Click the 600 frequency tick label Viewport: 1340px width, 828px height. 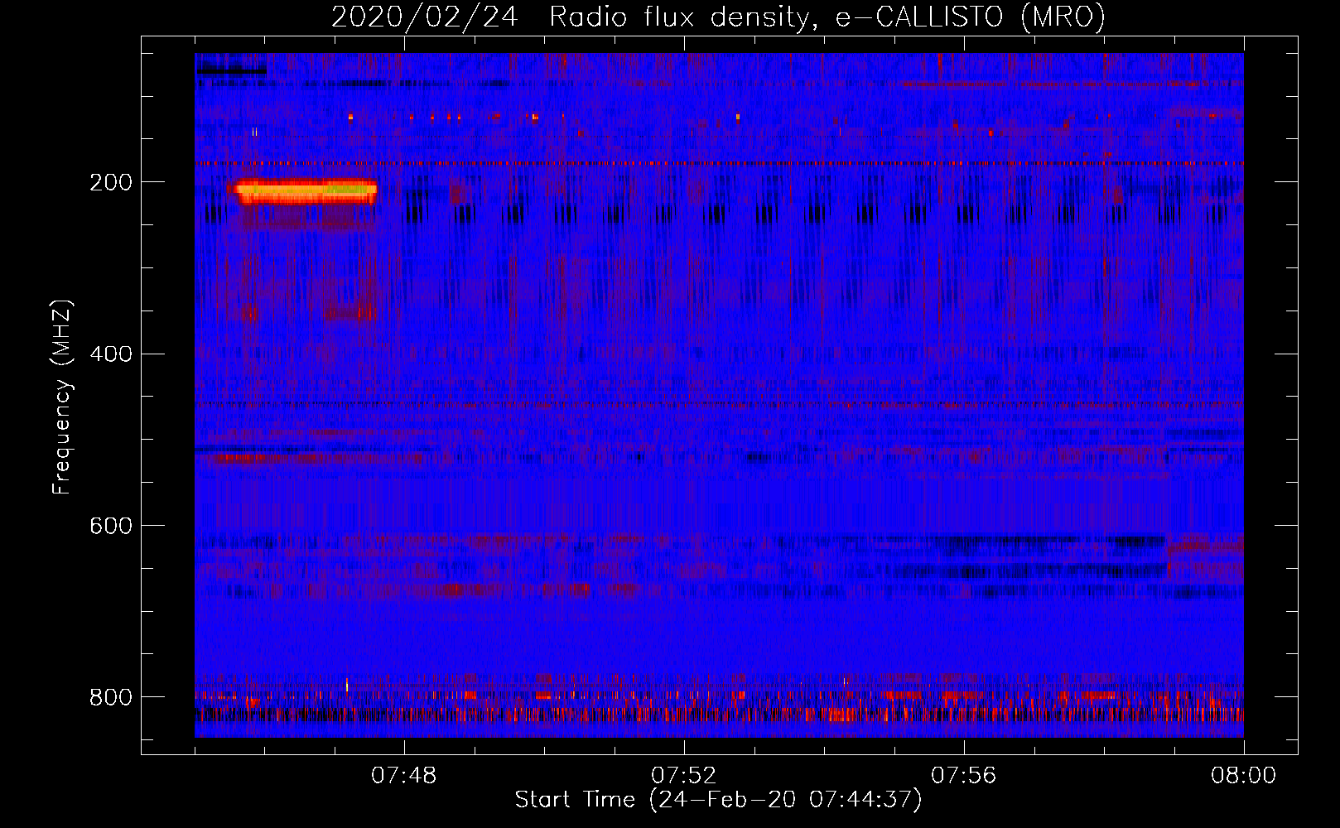[111, 526]
